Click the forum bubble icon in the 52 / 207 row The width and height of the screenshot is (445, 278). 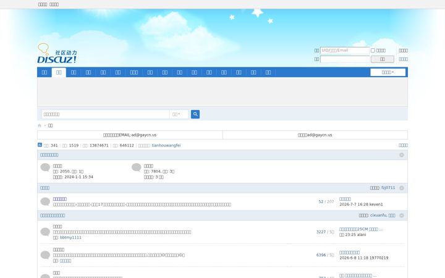[45, 201]
